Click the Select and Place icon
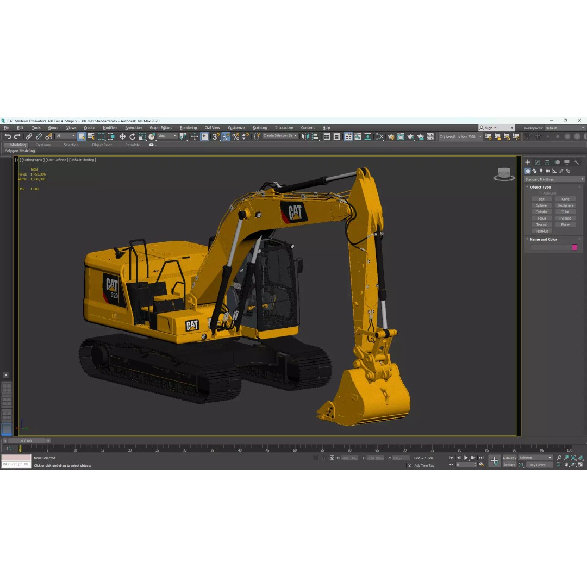This screenshot has height=587, width=587. point(152,136)
